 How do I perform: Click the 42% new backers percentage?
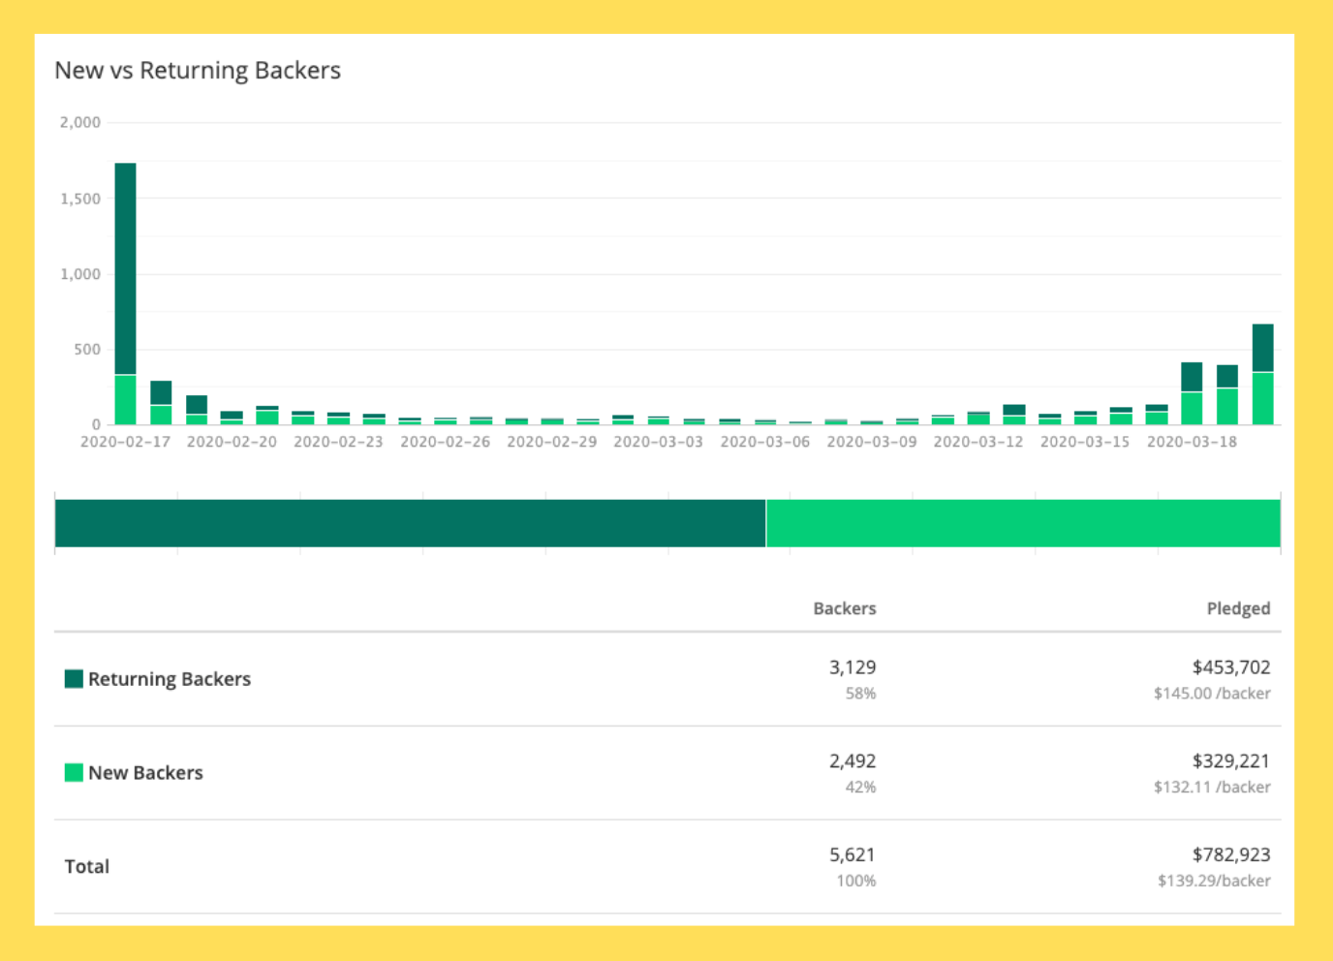(860, 788)
